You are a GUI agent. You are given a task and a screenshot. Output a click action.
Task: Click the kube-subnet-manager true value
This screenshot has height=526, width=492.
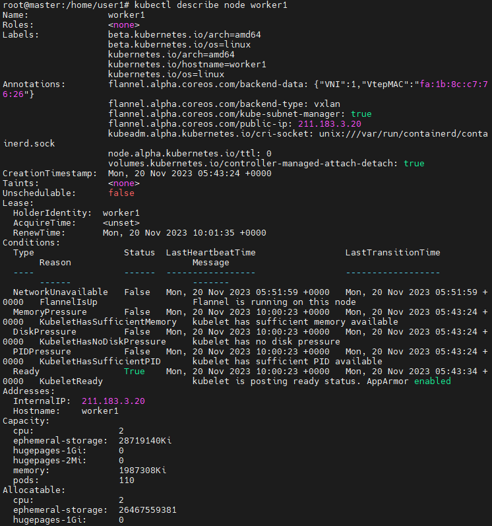point(361,114)
